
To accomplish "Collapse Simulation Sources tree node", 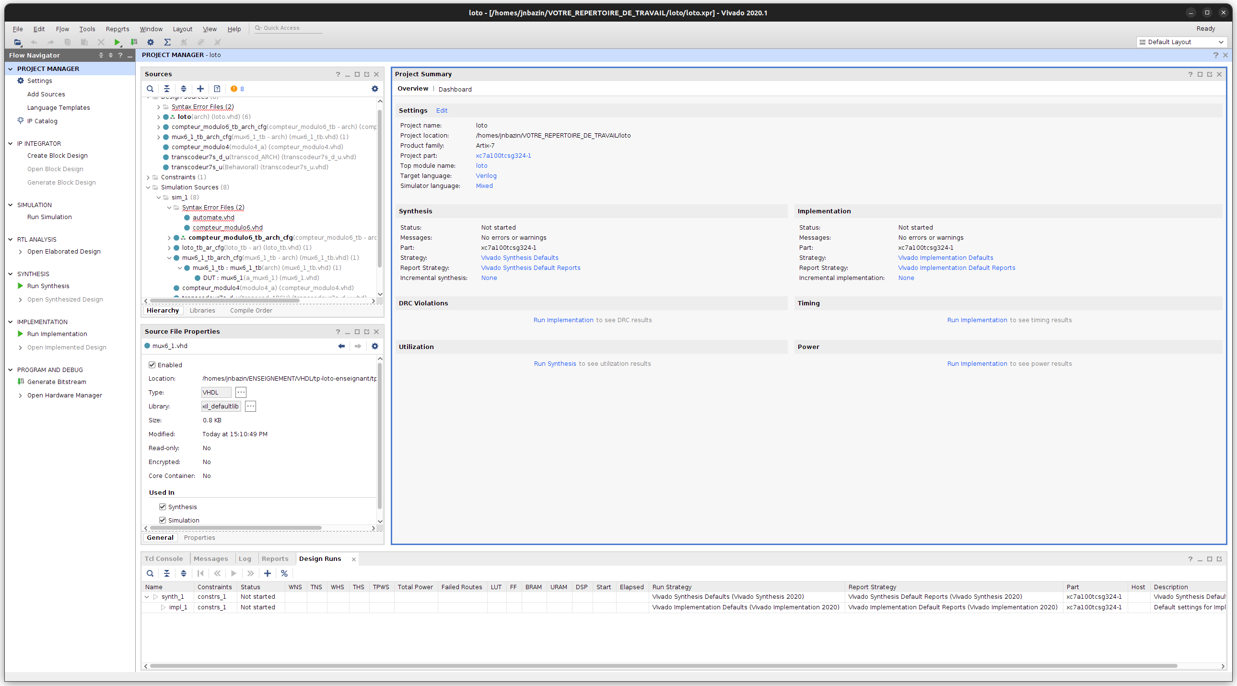I will 148,187.
